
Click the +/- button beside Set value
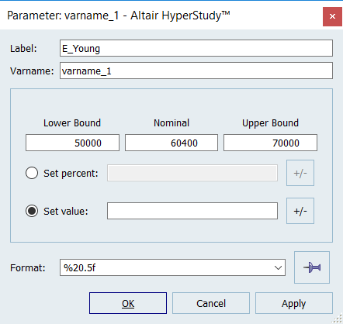300,211
